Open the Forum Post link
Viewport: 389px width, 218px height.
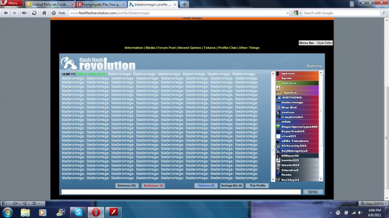click(x=166, y=48)
